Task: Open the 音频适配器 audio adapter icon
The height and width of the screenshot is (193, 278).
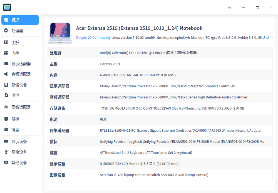Action: click(6, 74)
